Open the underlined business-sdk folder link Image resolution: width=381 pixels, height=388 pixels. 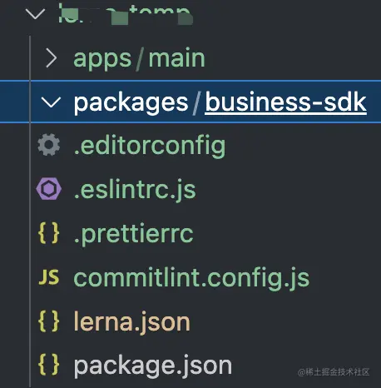tap(286, 102)
